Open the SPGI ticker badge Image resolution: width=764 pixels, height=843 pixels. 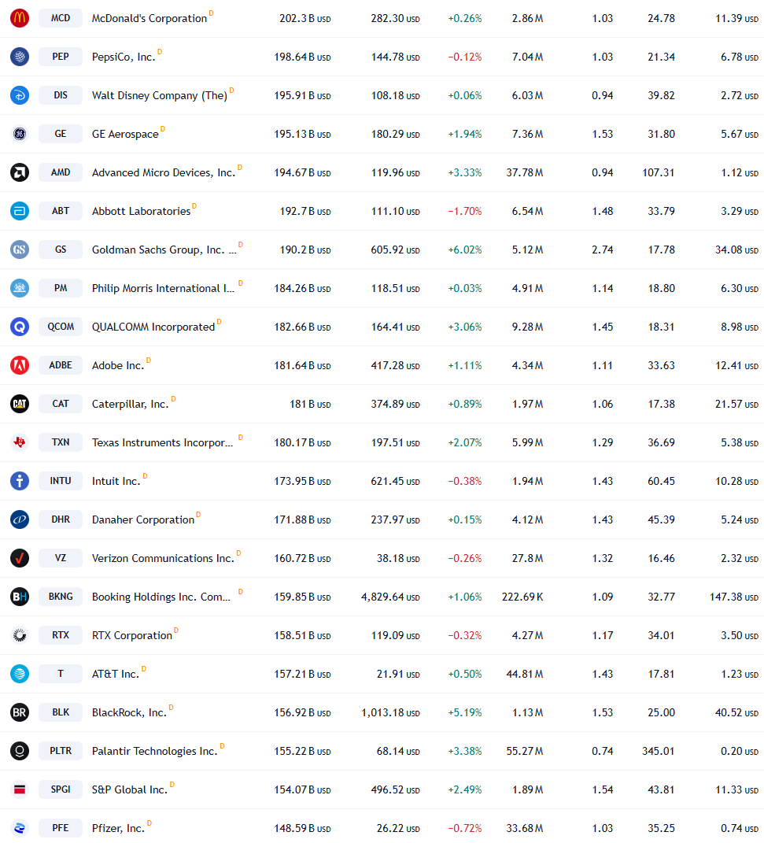tap(61, 789)
